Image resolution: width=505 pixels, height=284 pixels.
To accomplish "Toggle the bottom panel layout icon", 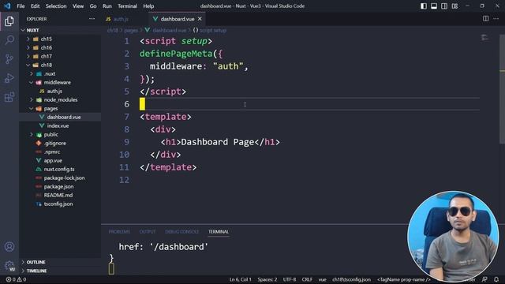I will pyautogui.click(x=434, y=6).
